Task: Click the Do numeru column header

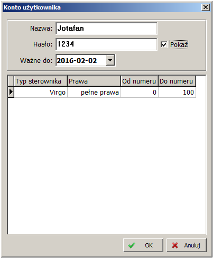Action: click(x=177, y=81)
